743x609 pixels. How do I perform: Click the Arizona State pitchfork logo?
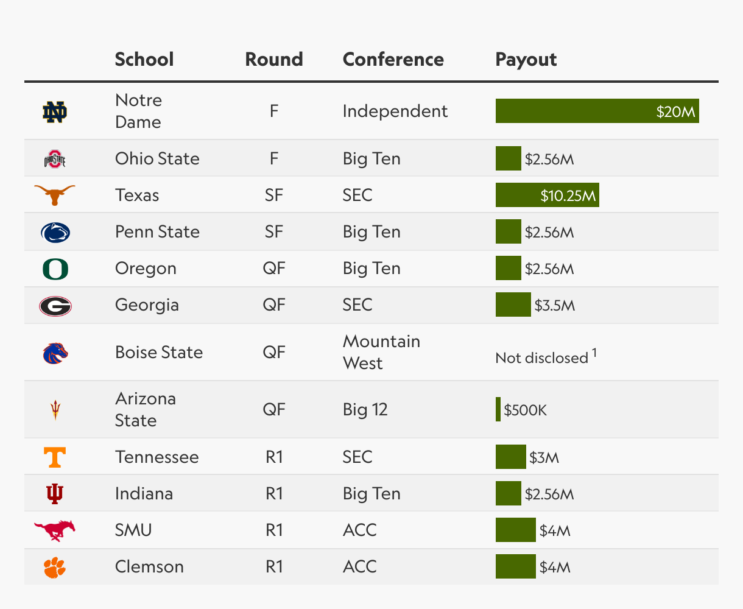(x=55, y=410)
